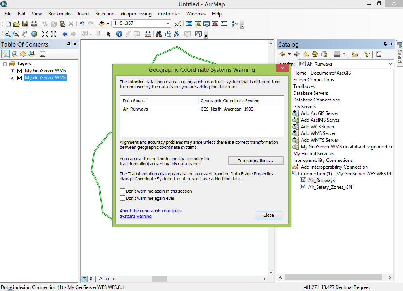
Task: Open the Search side tab
Action: 400,53
